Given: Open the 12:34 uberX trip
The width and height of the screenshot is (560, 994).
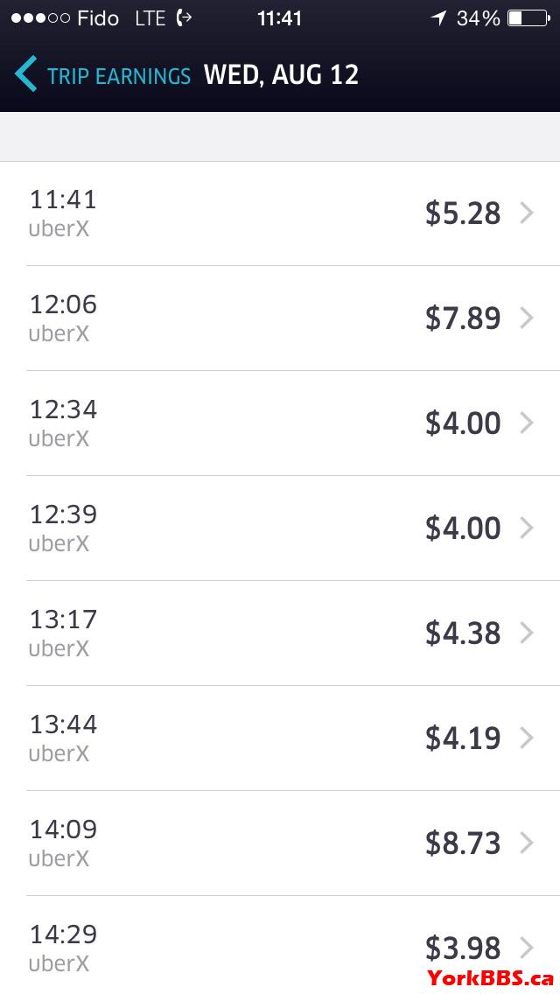Looking at the screenshot, I should pyautogui.click(x=280, y=423).
